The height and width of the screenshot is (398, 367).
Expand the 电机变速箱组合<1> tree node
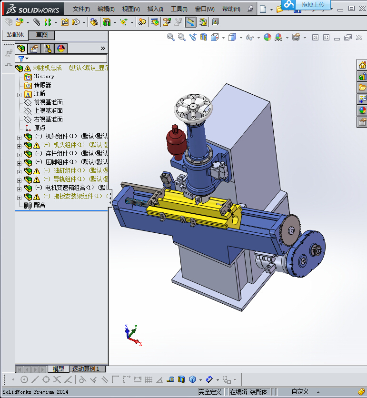click(20, 189)
